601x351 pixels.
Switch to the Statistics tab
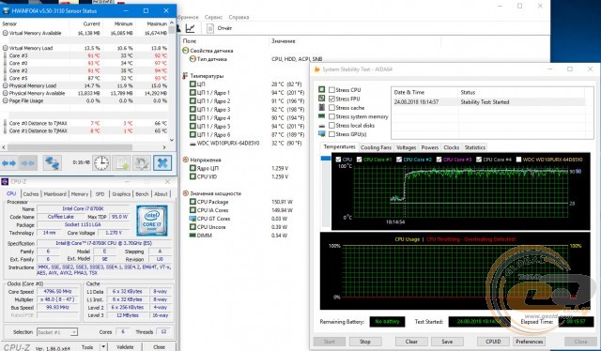point(475,147)
